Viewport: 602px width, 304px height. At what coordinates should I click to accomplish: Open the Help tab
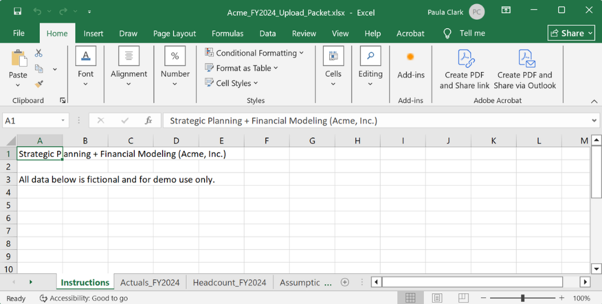pos(373,34)
